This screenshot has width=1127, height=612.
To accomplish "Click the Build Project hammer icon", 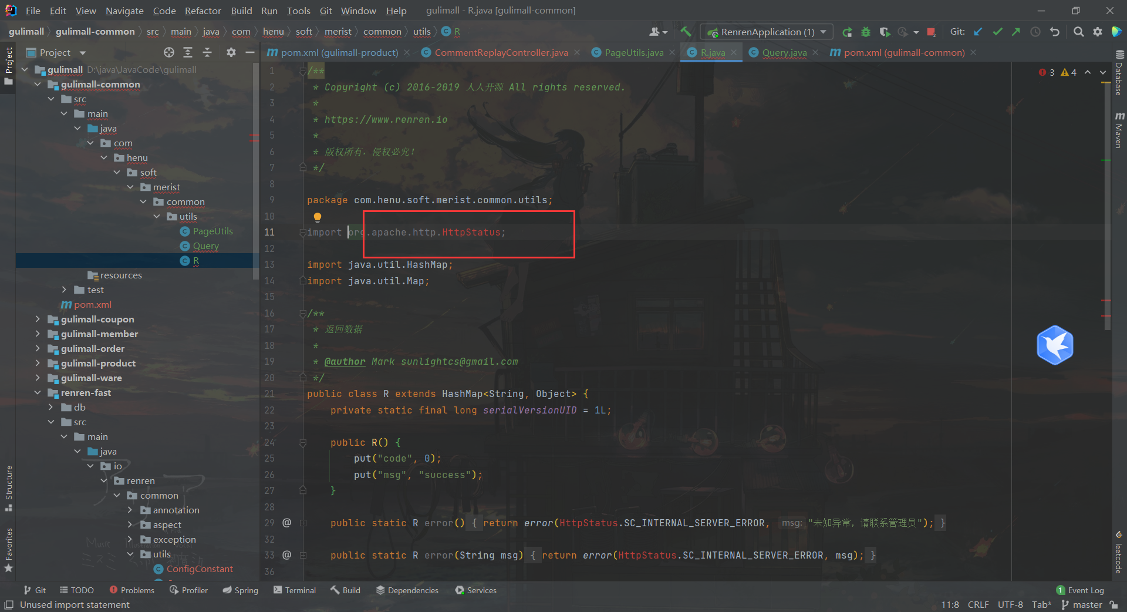I will point(686,32).
